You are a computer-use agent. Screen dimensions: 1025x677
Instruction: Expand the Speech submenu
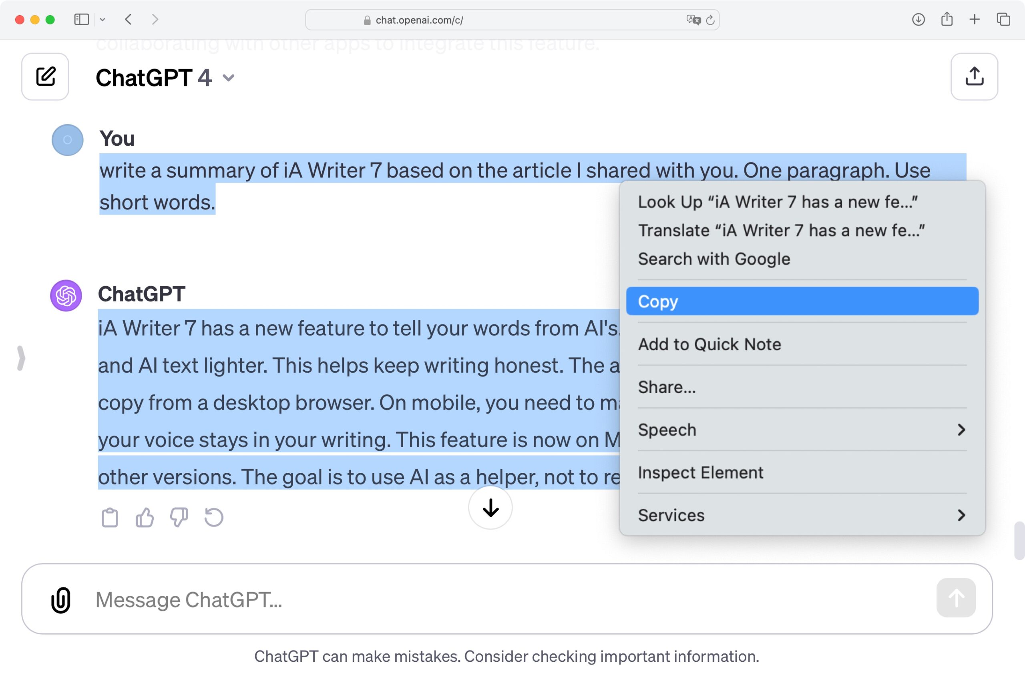pyautogui.click(x=802, y=430)
